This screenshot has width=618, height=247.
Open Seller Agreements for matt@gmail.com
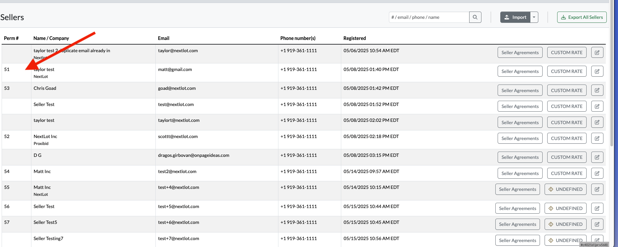click(x=520, y=71)
